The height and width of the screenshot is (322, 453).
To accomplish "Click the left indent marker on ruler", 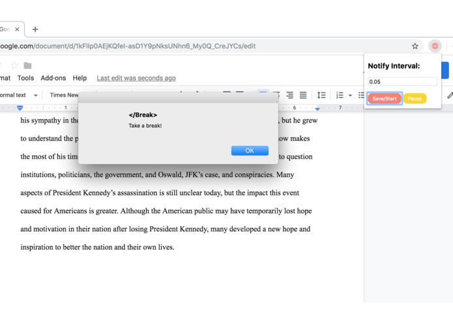I will [x=20, y=108].
